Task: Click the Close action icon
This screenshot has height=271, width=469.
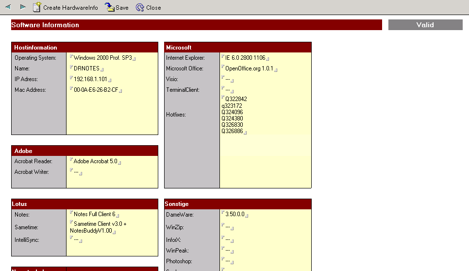Action: coord(140,7)
